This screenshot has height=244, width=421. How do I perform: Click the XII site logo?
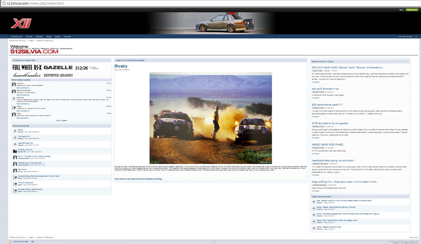pyautogui.click(x=21, y=23)
